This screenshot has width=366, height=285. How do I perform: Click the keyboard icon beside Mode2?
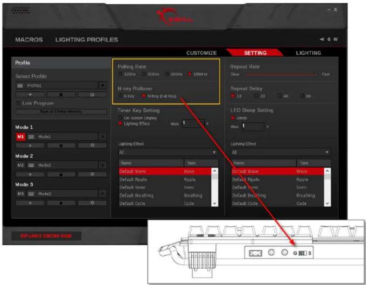click(x=31, y=165)
